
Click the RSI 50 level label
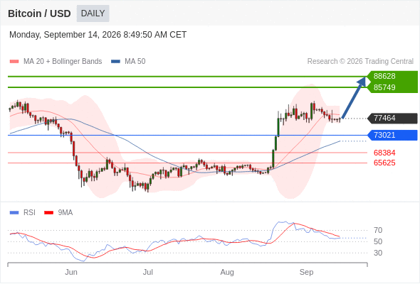378,241
